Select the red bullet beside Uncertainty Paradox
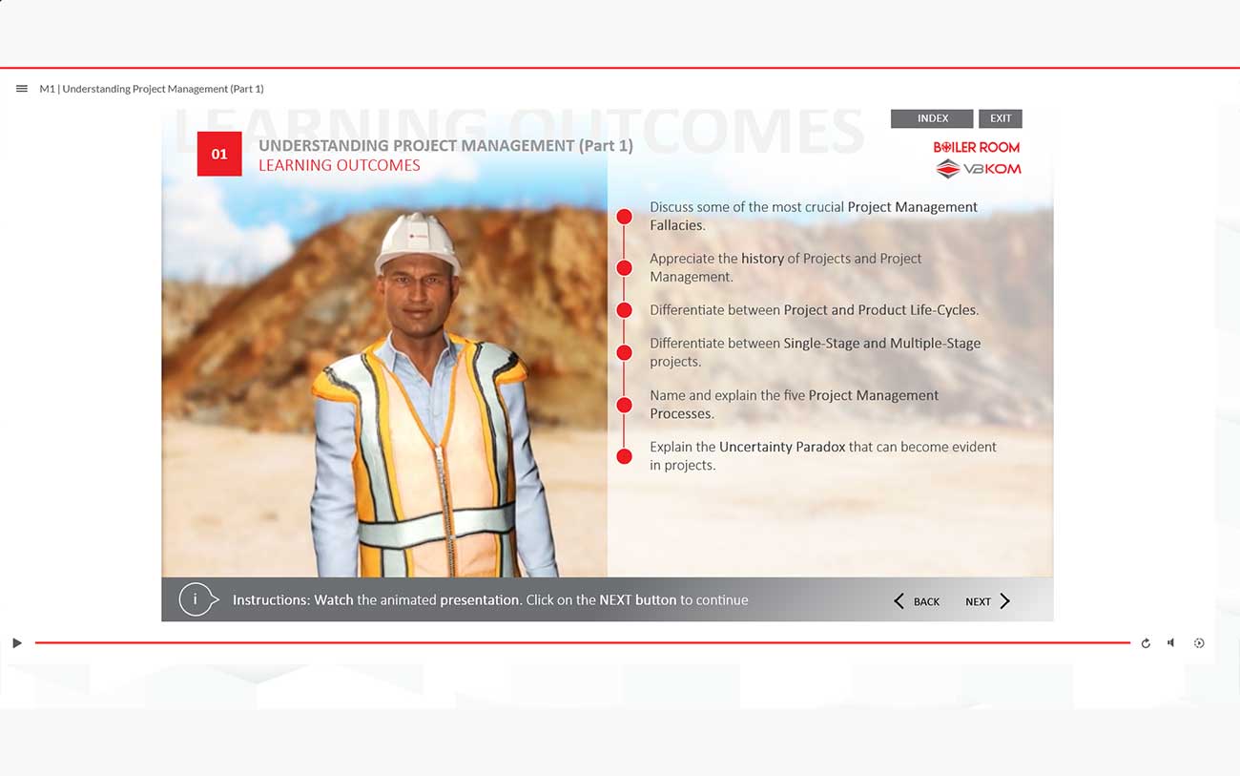This screenshot has width=1240, height=776. [x=624, y=456]
